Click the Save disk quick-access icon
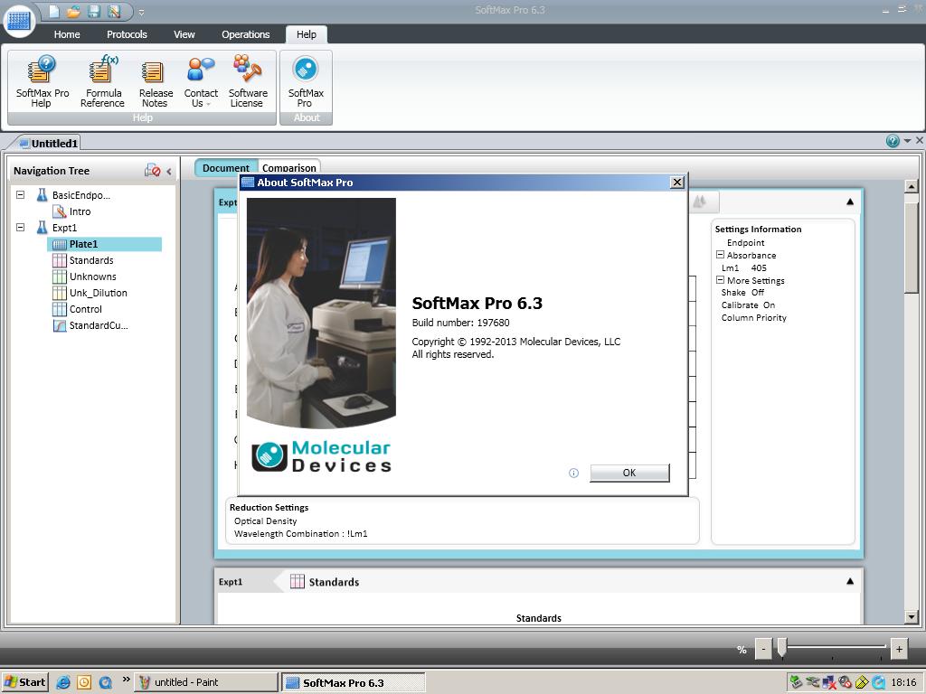 93,11
